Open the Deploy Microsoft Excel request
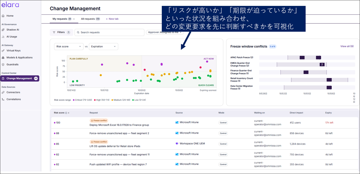 tap(119, 125)
